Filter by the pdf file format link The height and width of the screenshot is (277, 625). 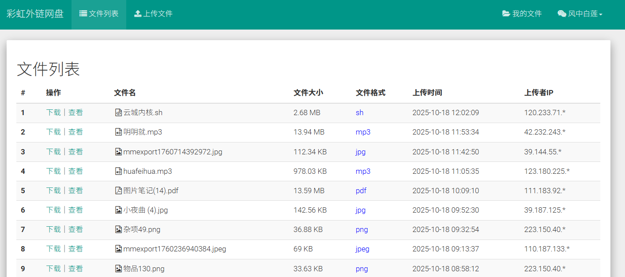[361, 191]
